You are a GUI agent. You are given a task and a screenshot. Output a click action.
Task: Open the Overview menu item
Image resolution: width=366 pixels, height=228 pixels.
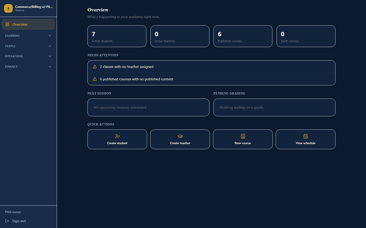(28, 24)
